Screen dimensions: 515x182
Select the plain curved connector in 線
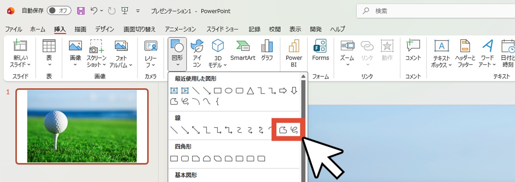[x=239, y=130]
